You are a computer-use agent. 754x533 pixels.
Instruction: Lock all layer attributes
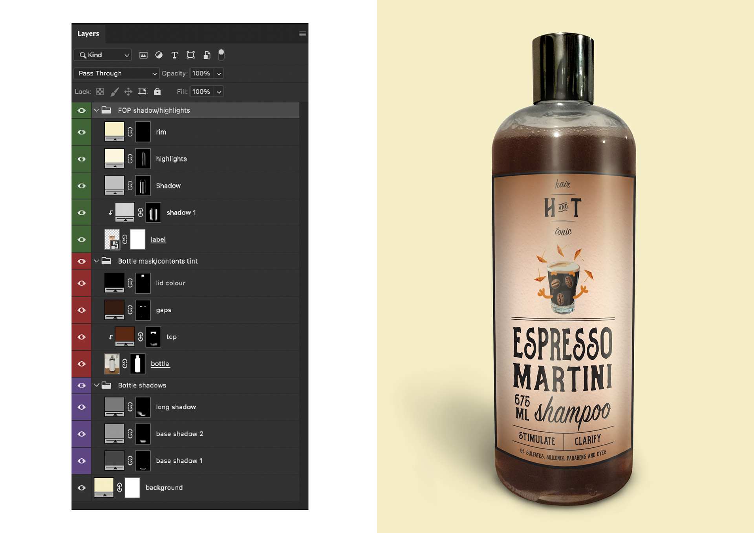pyautogui.click(x=157, y=92)
